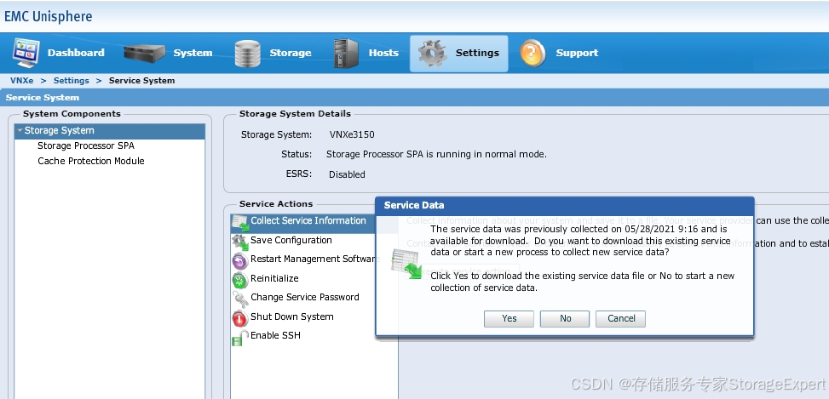Viewport: 829px width, 399px height.
Task: Switch to the System tab
Action: [193, 53]
